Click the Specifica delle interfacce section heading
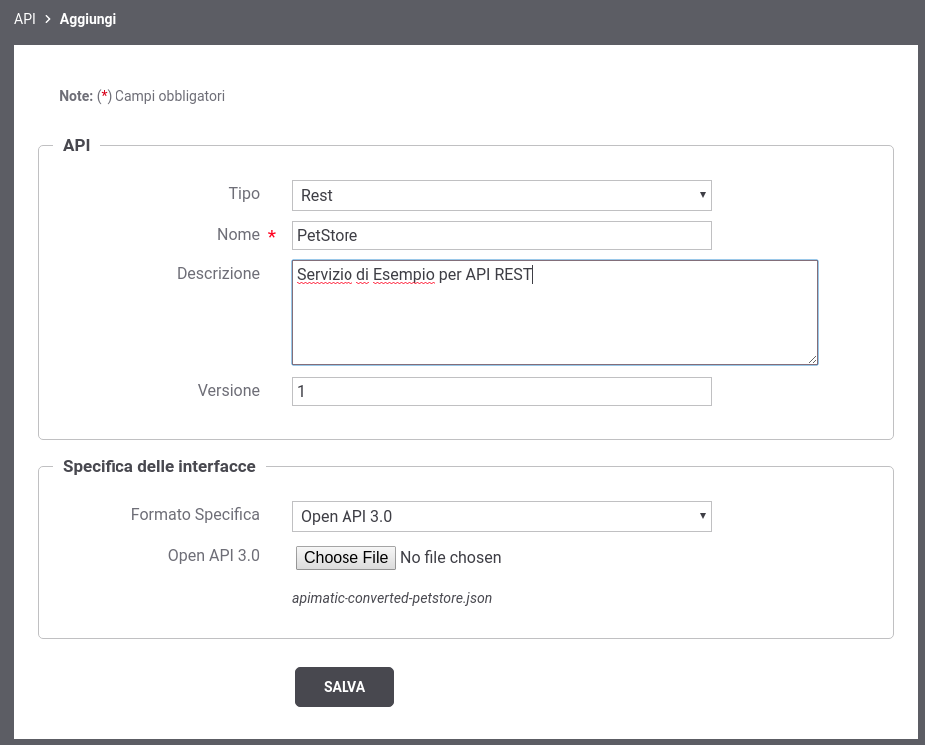The width and height of the screenshot is (925, 745). point(159,466)
